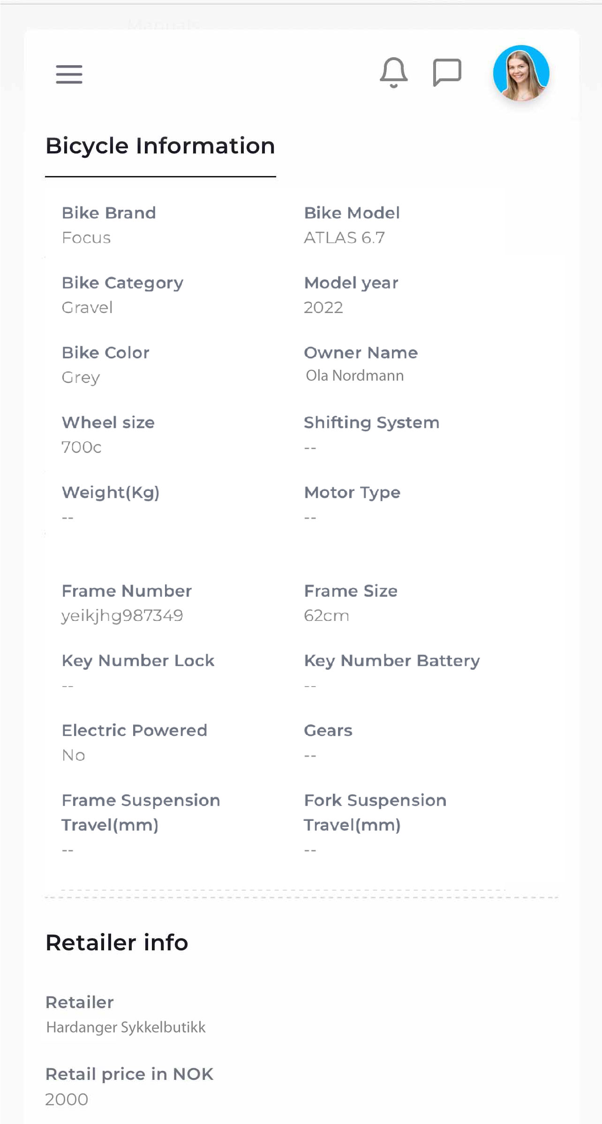Open the Hardanger Sykkelbutikk retailer link
602x1124 pixels.
point(126,1027)
